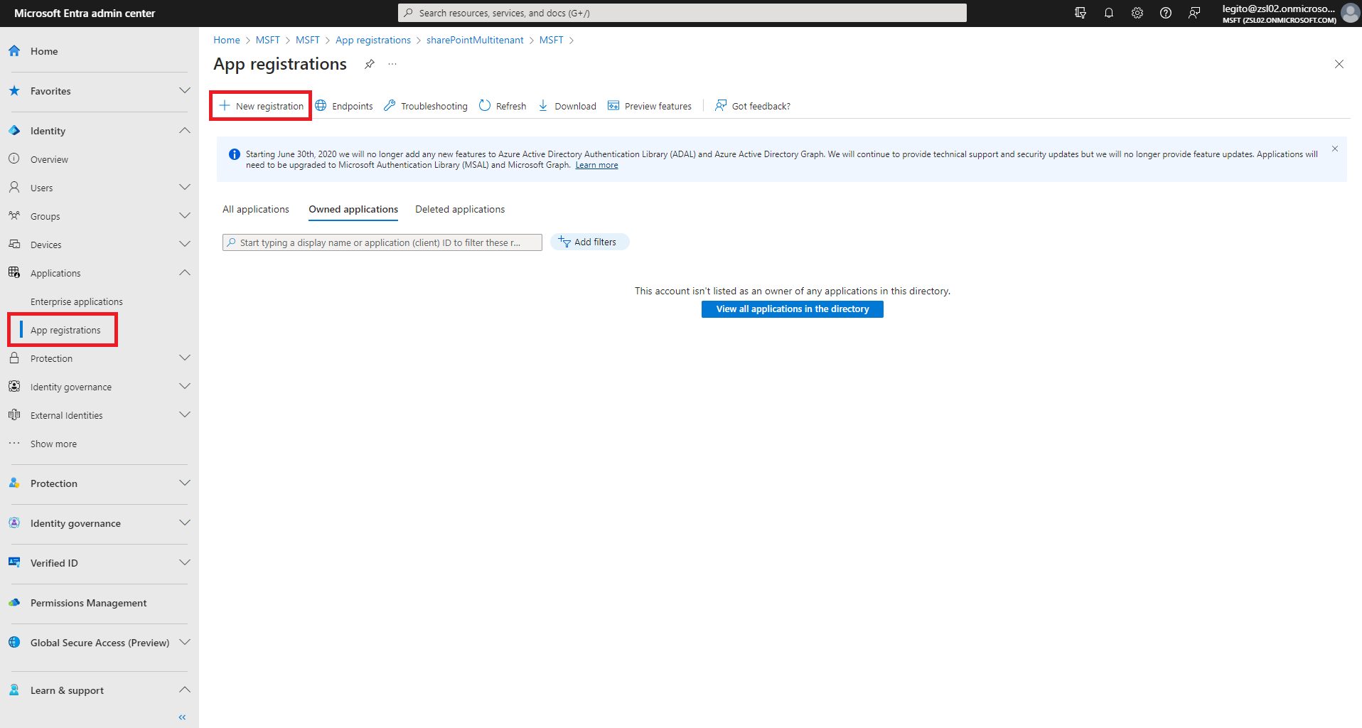This screenshot has width=1362, height=728.
Task: Open the more options ellipsis beside title
Action: (392, 64)
